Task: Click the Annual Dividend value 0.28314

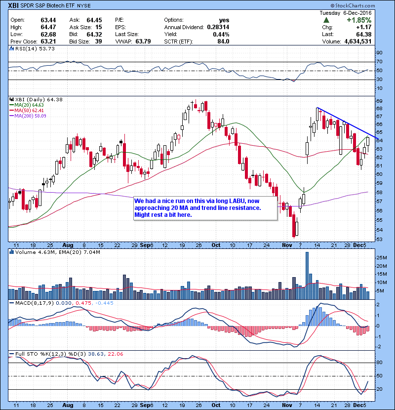Action: [218, 27]
